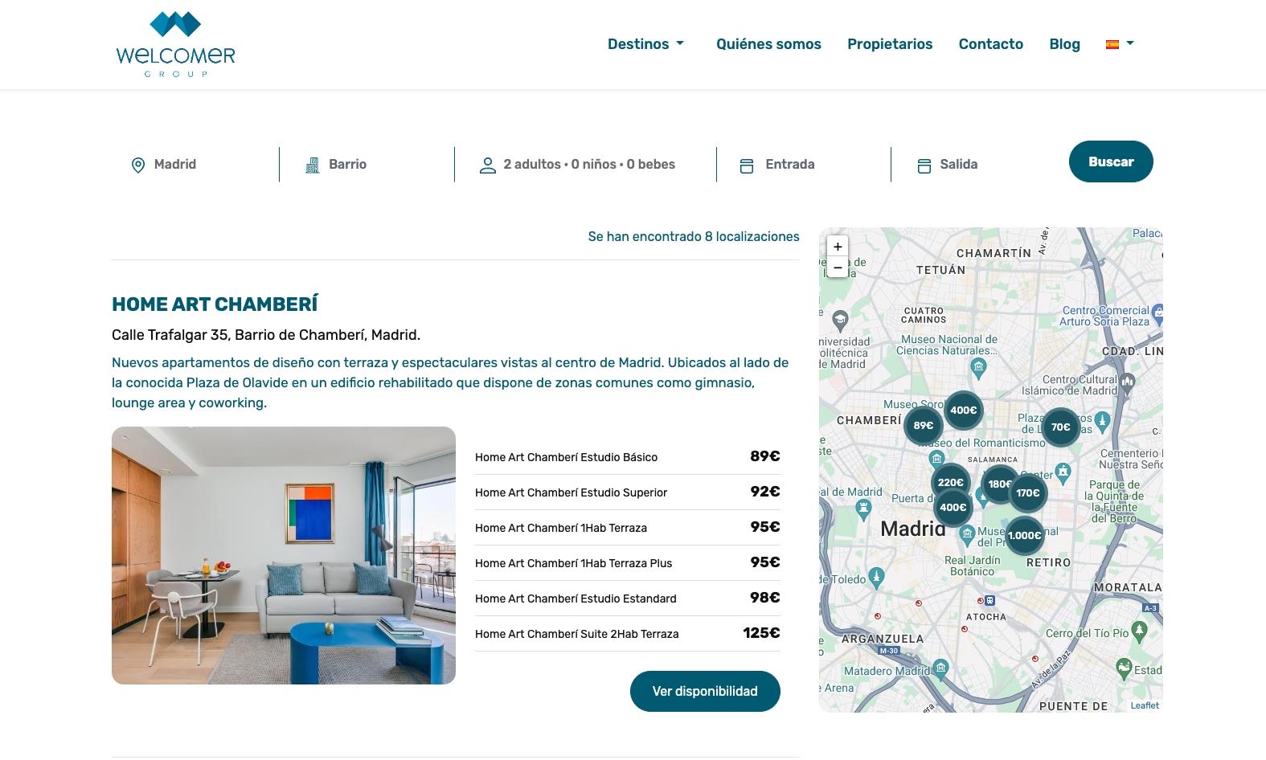Screen dimensions: 1266x760
Task: Click the Cerro del Tío Pío park pin
Action: (x=1139, y=630)
